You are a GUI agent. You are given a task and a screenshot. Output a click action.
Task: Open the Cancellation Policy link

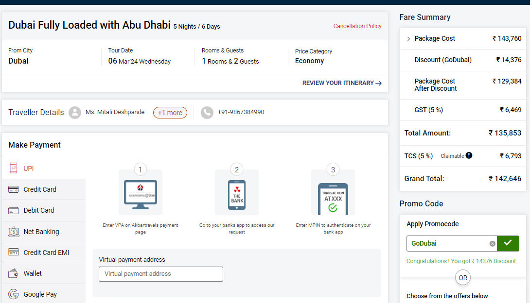[x=357, y=26]
